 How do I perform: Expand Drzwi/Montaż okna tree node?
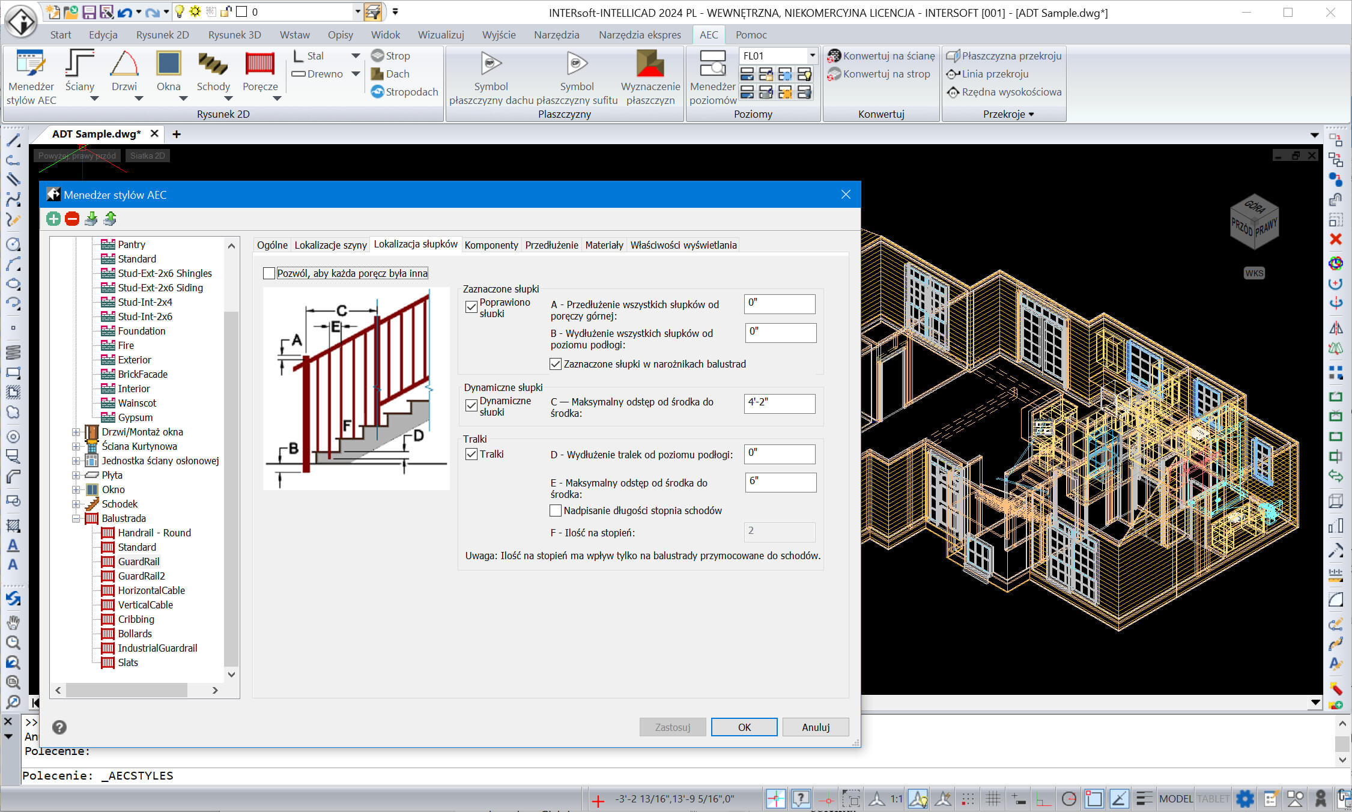pos(76,432)
